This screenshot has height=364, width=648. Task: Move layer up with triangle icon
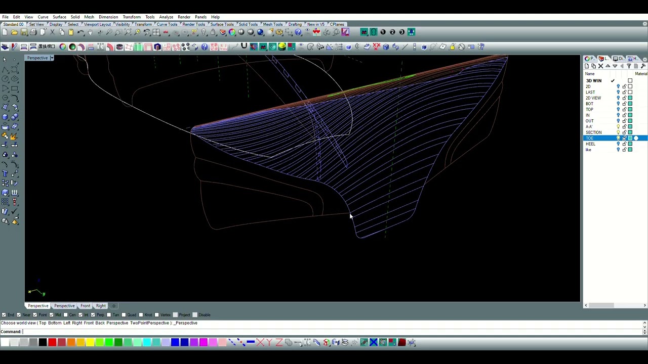point(608,66)
